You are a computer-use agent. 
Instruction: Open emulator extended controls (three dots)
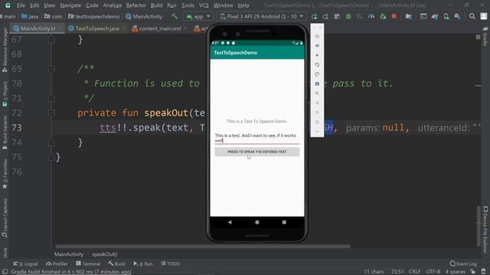click(x=317, y=131)
